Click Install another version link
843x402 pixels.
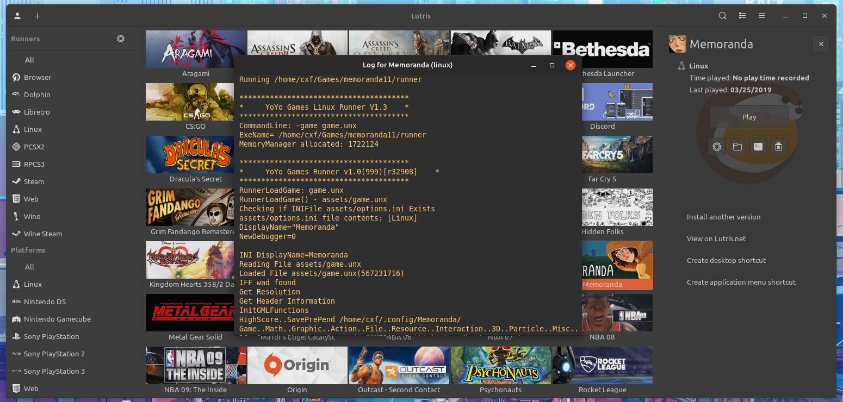pos(723,217)
